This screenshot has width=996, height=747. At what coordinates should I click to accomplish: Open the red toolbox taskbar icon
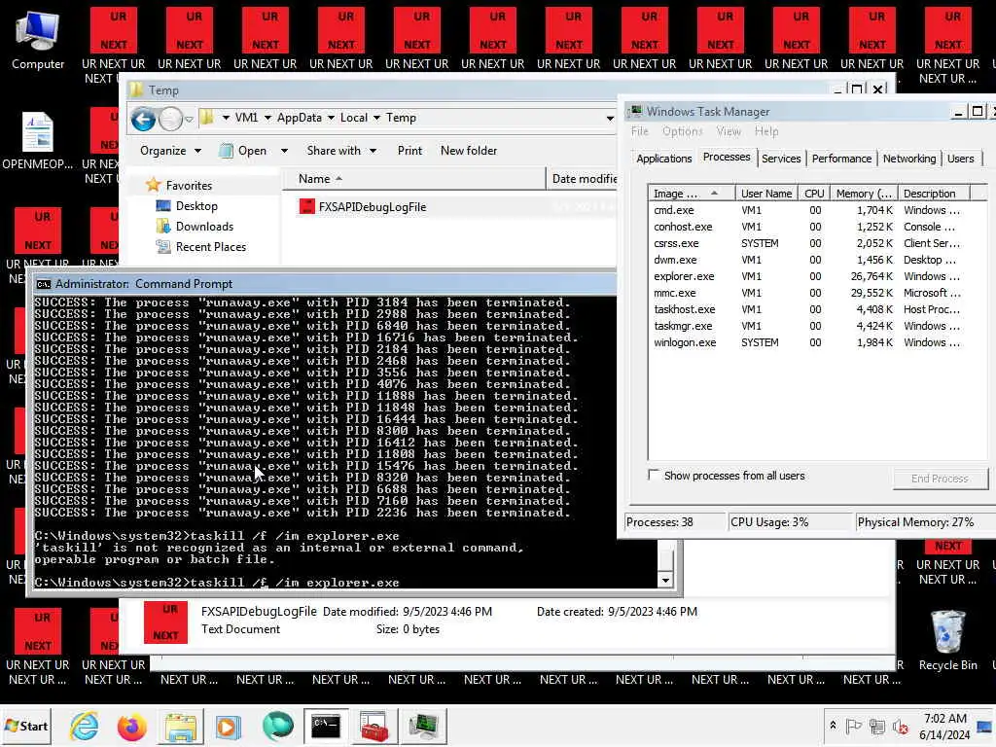pyautogui.click(x=374, y=726)
